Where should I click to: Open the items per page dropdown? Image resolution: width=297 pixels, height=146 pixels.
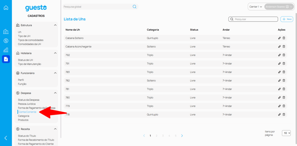tap(287, 133)
